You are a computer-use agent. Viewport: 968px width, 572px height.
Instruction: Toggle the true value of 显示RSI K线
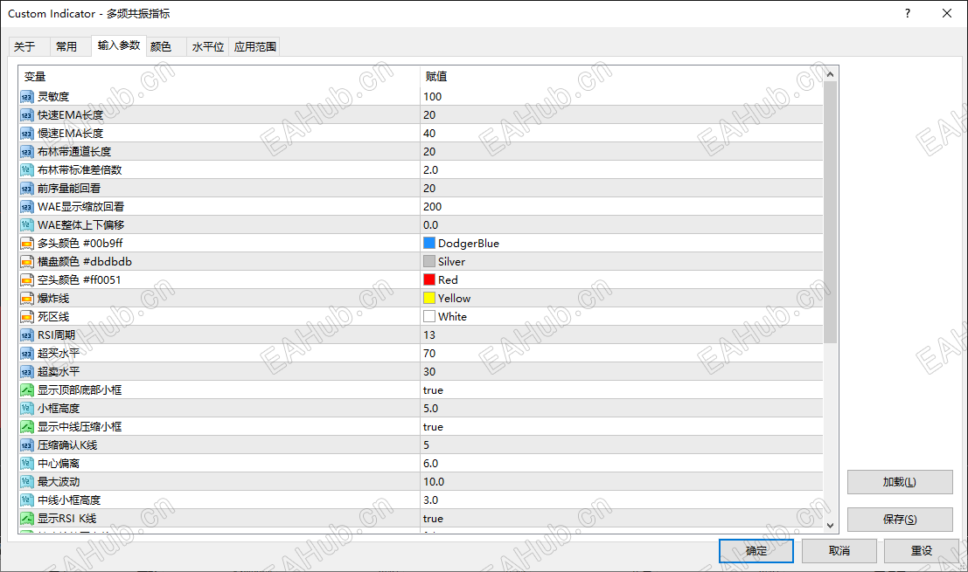(x=434, y=519)
